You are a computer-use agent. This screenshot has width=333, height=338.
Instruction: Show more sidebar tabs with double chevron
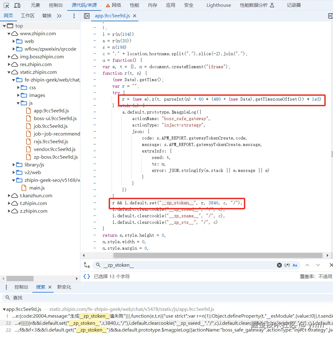(x=59, y=16)
